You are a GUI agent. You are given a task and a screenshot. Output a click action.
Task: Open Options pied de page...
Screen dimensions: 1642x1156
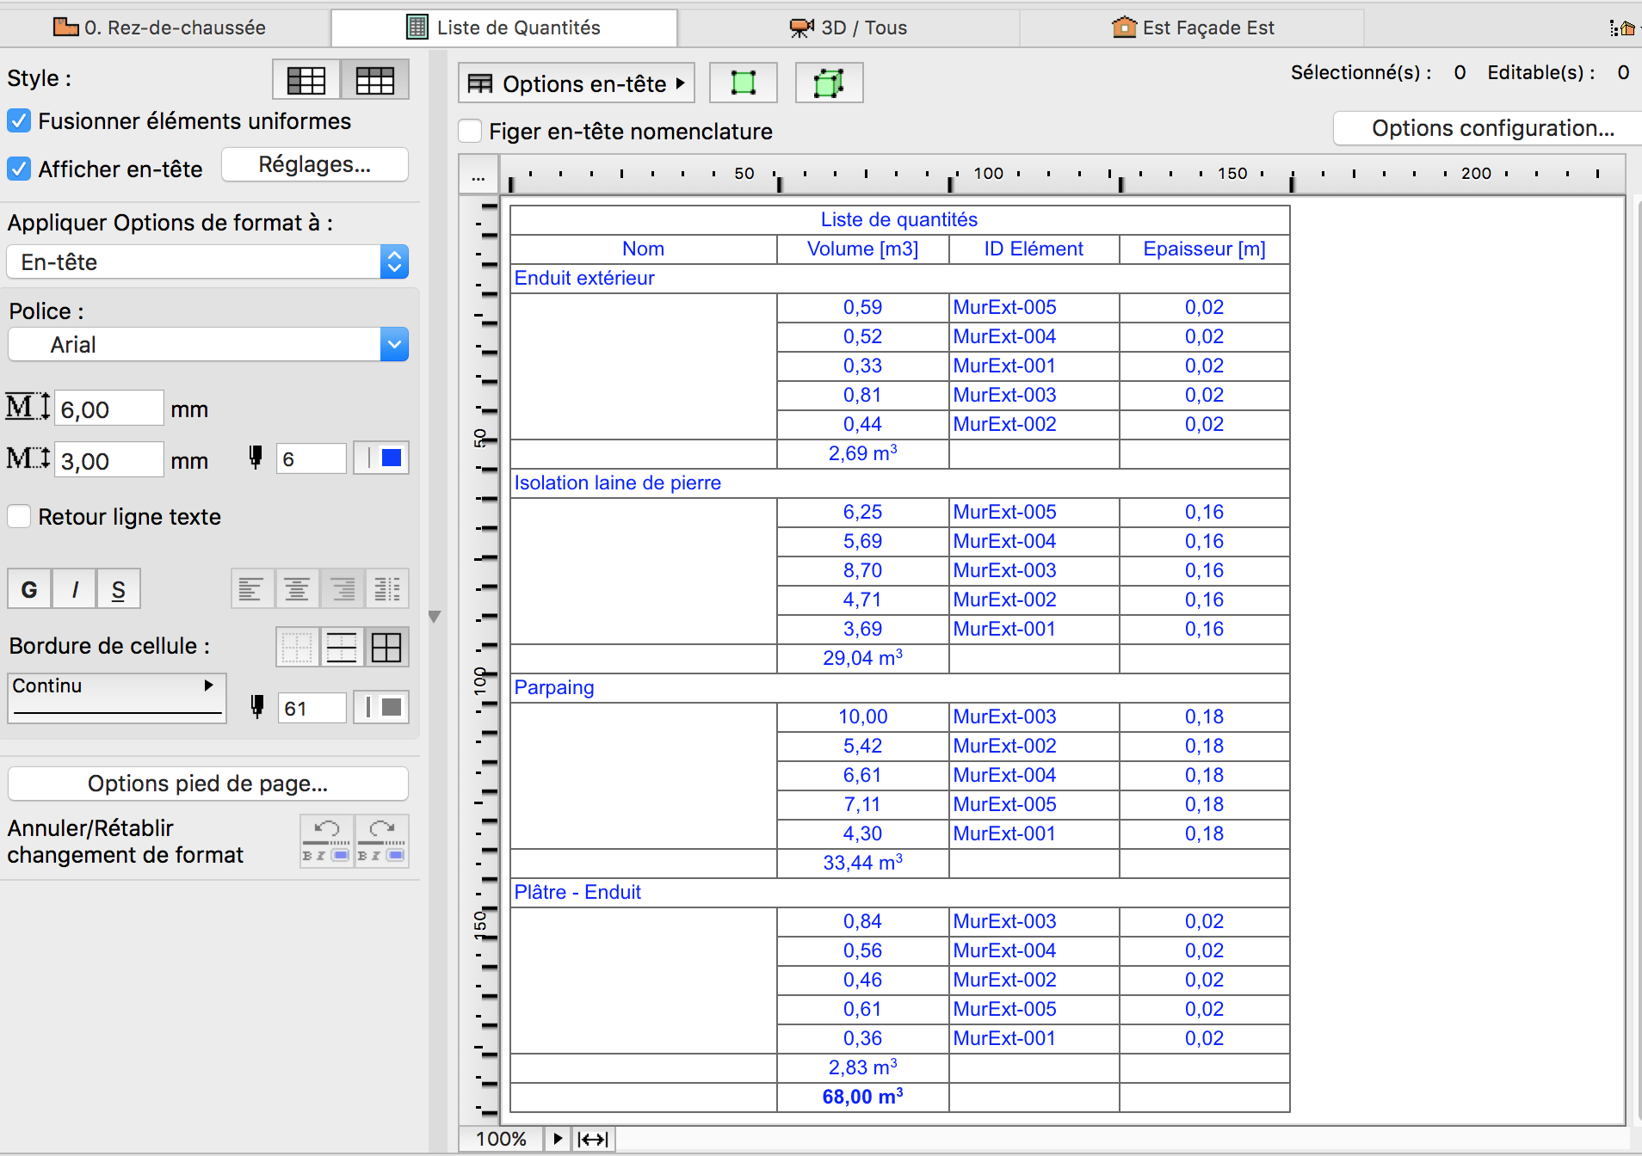(x=207, y=784)
